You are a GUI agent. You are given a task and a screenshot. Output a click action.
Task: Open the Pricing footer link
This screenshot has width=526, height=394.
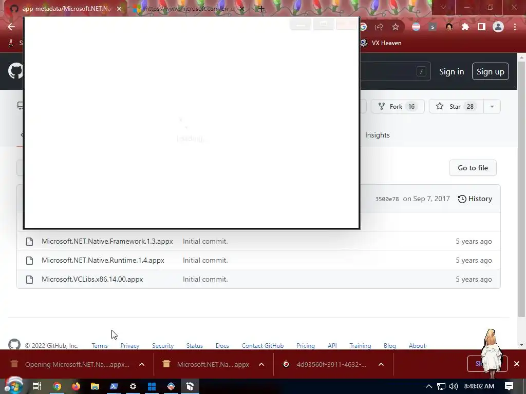305,345
